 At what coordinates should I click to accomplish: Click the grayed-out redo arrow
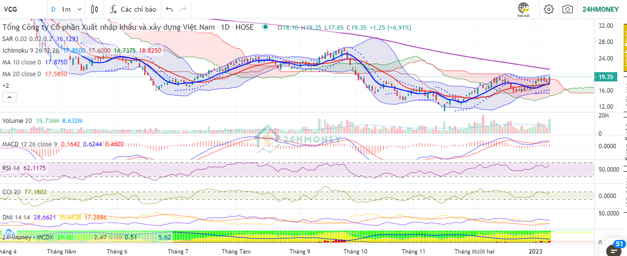click(183, 9)
